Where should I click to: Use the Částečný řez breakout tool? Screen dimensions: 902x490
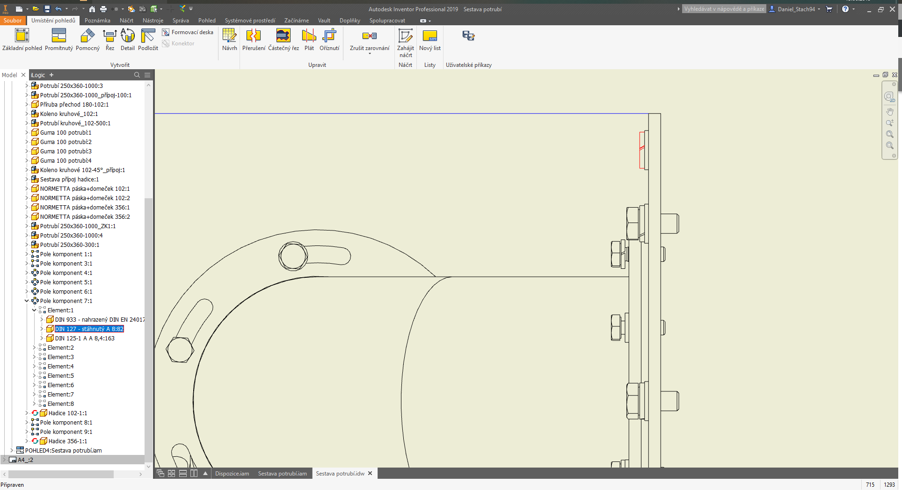(x=284, y=39)
